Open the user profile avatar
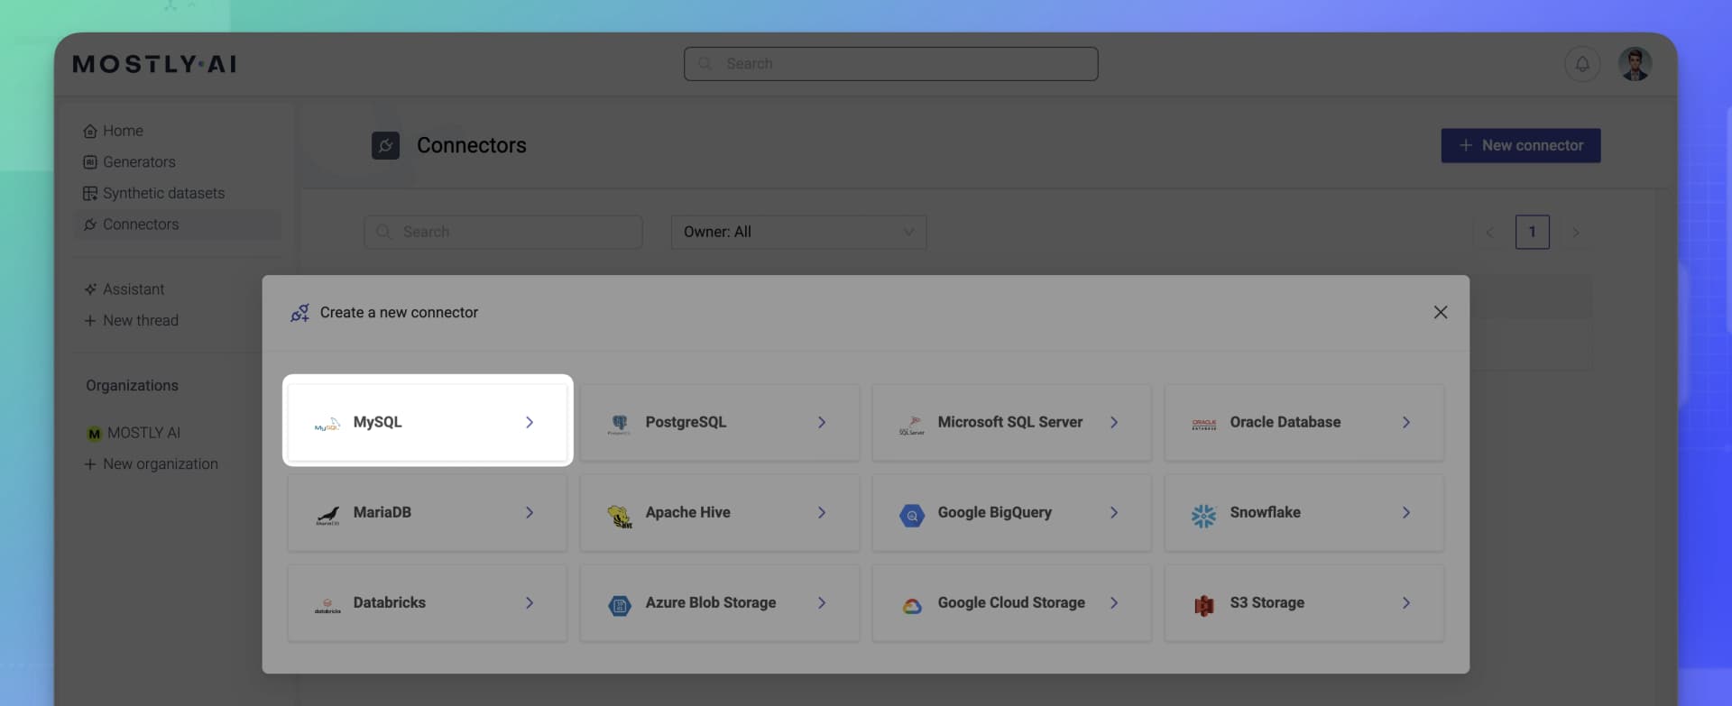Image resolution: width=1732 pixels, height=706 pixels. (1635, 64)
